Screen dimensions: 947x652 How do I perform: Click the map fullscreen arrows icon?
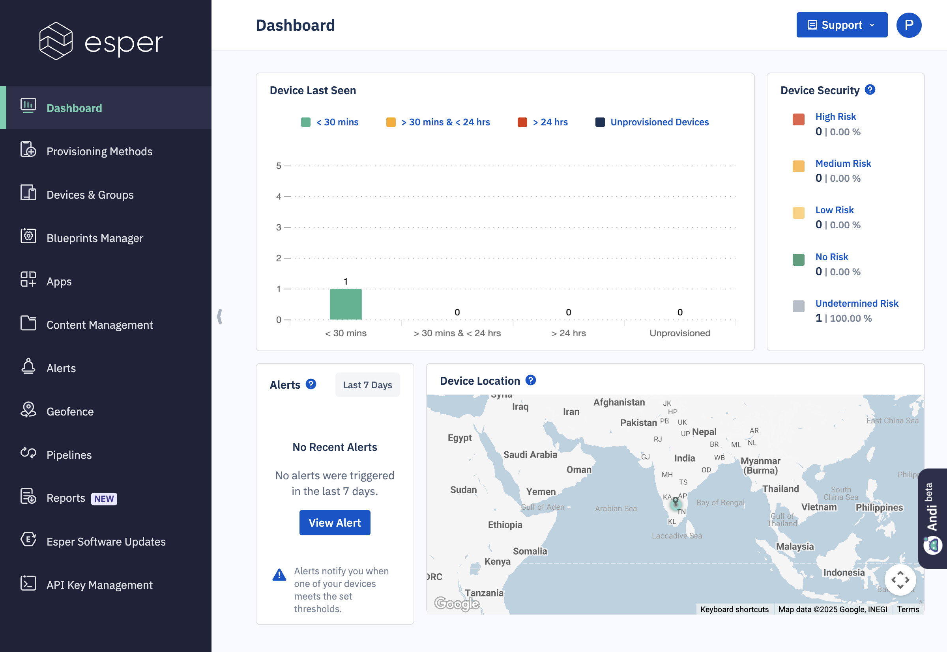click(x=900, y=580)
